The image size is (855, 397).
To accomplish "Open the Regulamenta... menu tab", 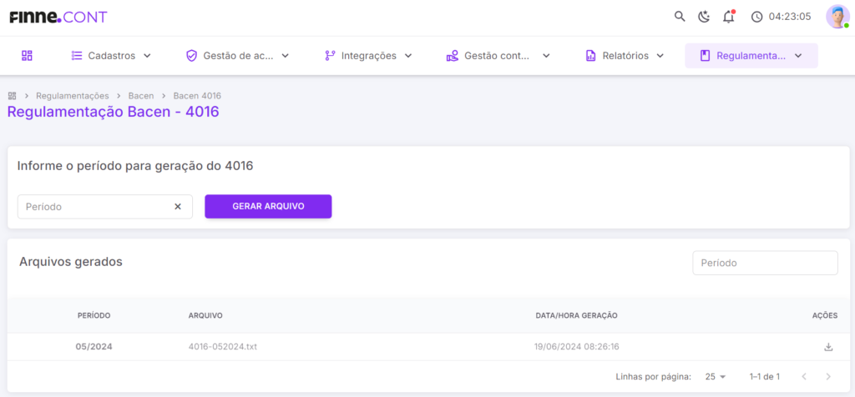I will pyautogui.click(x=751, y=56).
